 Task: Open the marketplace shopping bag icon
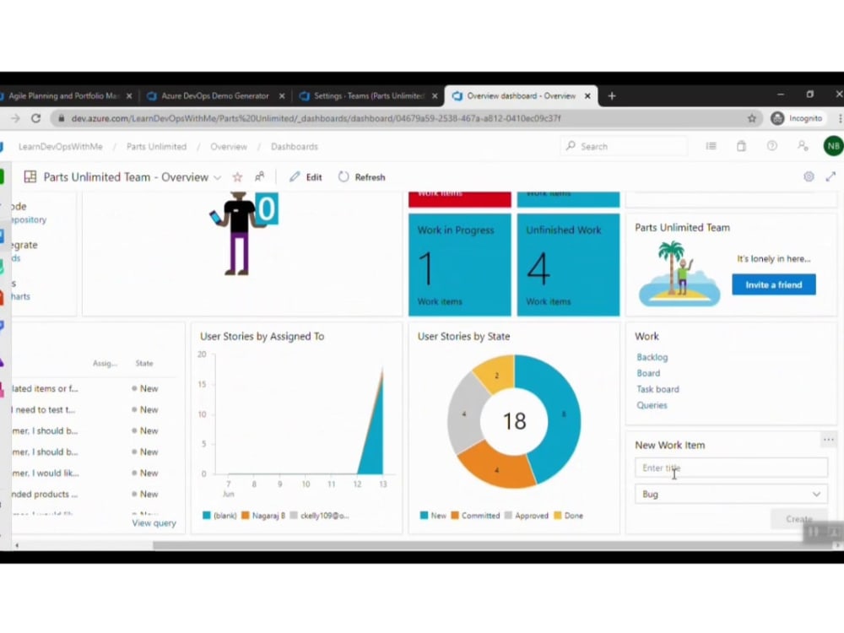[741, 146]
